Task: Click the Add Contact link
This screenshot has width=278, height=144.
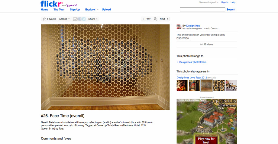Action: (211, 29)
